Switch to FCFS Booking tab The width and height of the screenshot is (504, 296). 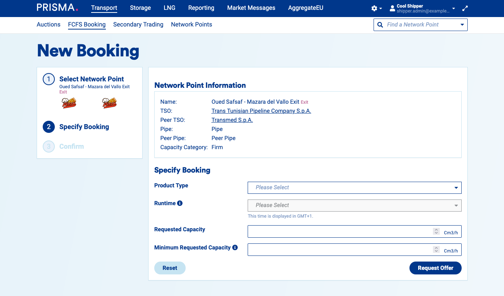click(87, 25)
